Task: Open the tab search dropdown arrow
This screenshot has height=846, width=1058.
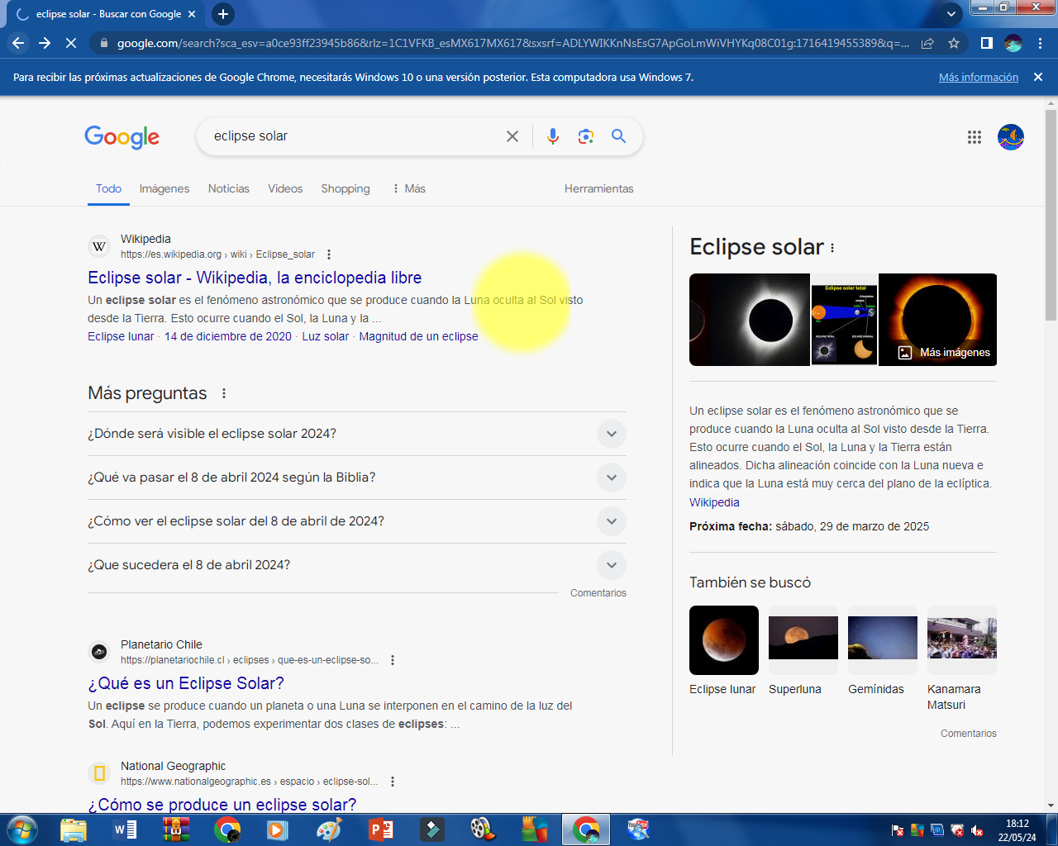Action: (x=951, y=14)
